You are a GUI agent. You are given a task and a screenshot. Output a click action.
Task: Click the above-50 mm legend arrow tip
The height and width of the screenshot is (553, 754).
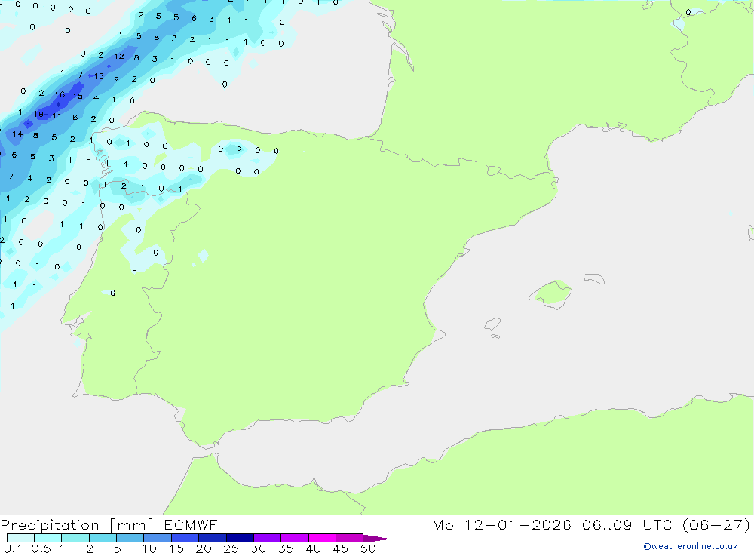[376, 539]
